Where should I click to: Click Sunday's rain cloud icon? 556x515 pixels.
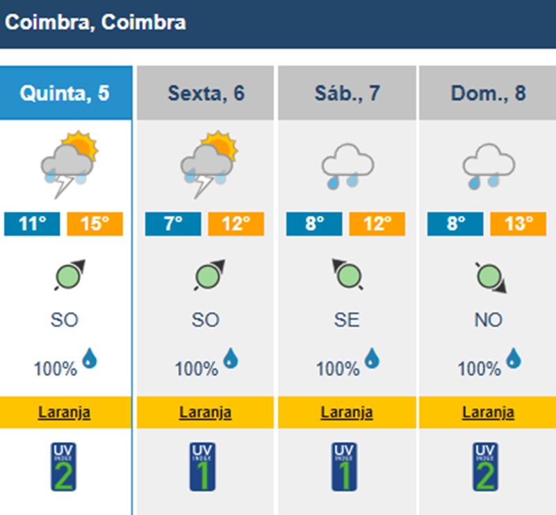pos(489,166)
